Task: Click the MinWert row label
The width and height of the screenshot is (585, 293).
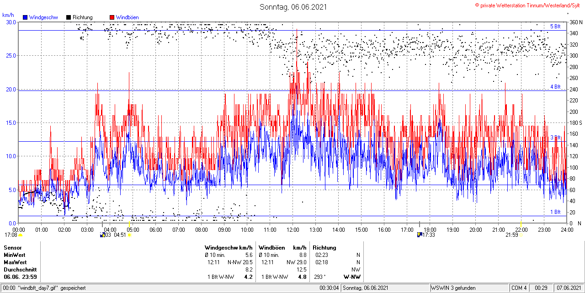Action: pyautogui.click(x=15, y=255)
